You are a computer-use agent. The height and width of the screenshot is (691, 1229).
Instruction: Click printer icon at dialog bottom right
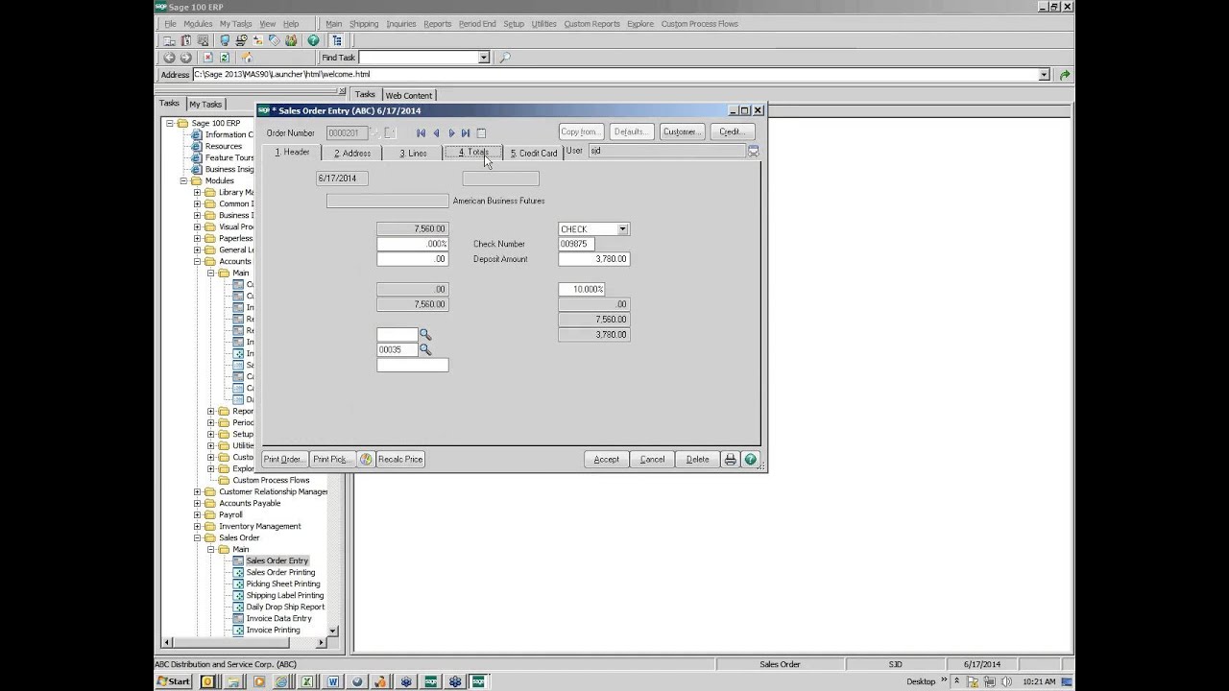[x=730, y=460]
